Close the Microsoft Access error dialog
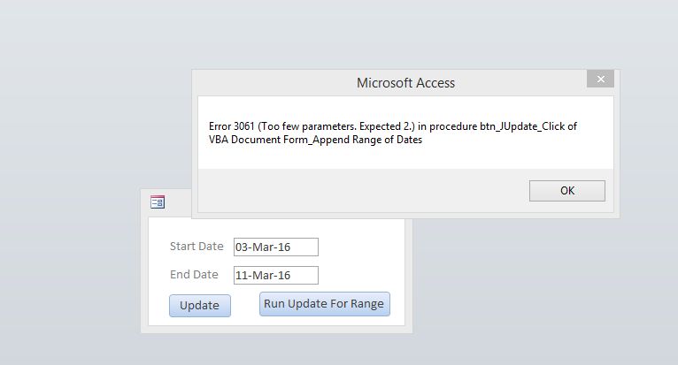Image resolution: width=678 pixels, height=365 pixels. tap(600, 79)
